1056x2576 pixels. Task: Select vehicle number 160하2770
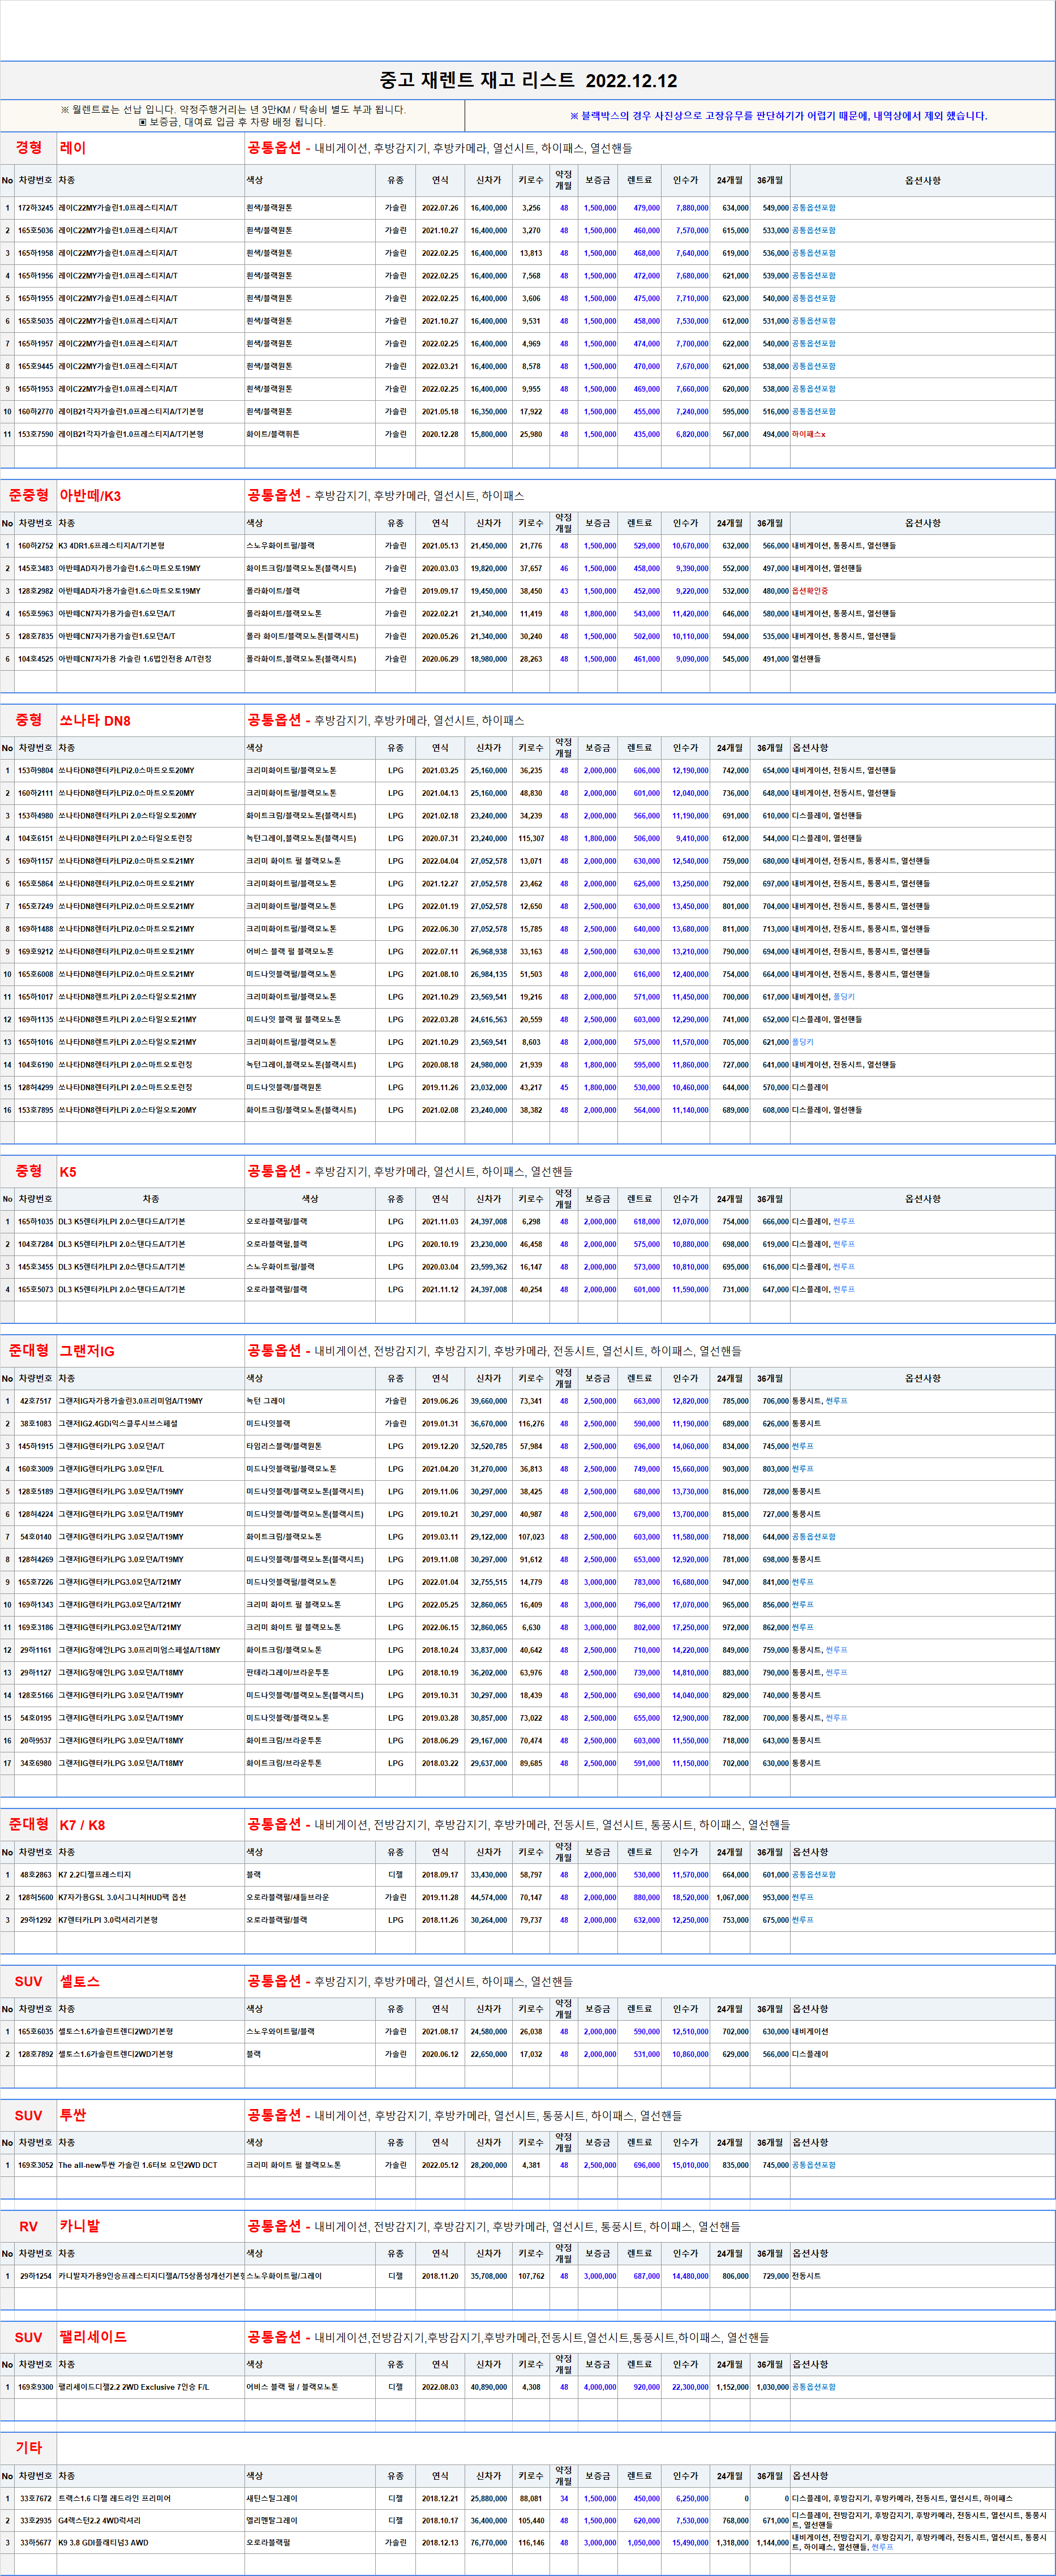tap(35, 412)
